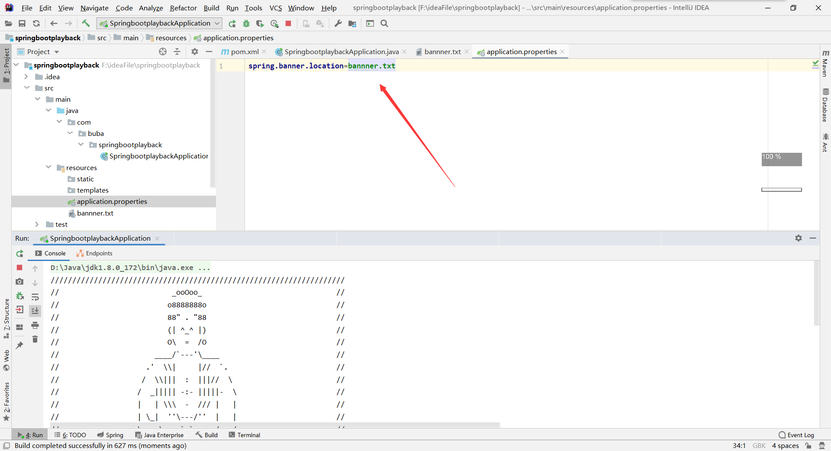This screenshot has height=451, width=831.
Task: Pin the Run tab with pin icon
Action: [x=19, y=345]
